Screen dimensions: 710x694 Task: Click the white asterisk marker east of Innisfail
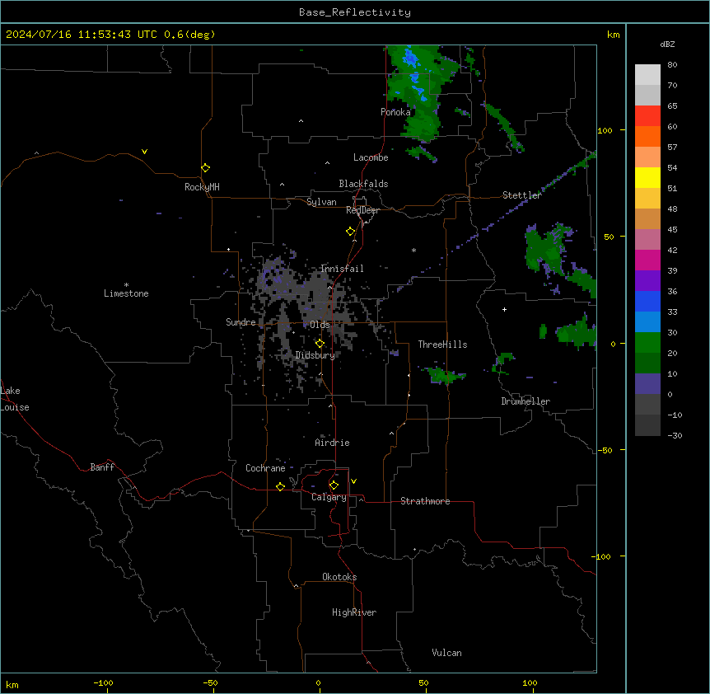click(413, 250)
